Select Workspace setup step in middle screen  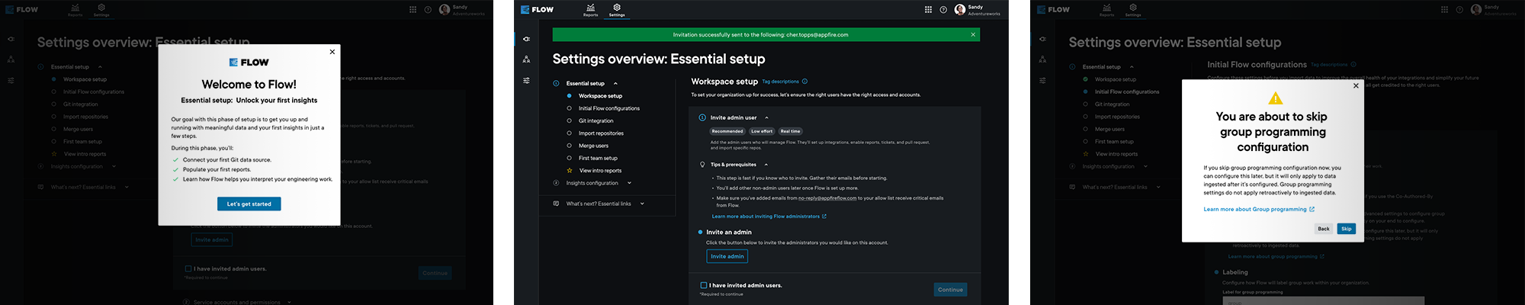(600, 96)
